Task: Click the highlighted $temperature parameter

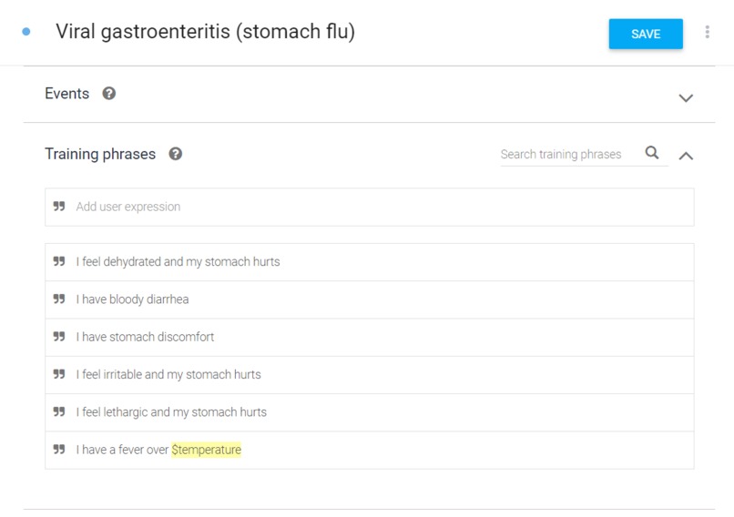Action: [206, 450]
